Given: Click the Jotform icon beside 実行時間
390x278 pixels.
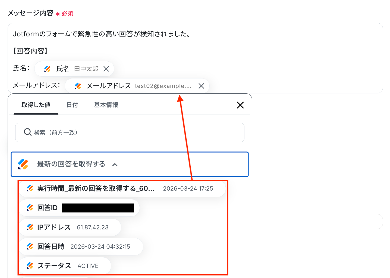Looking at the screenshot, I should click(30, 188).
